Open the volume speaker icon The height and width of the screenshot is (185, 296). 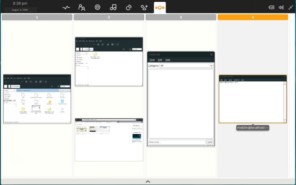point(281,7)
